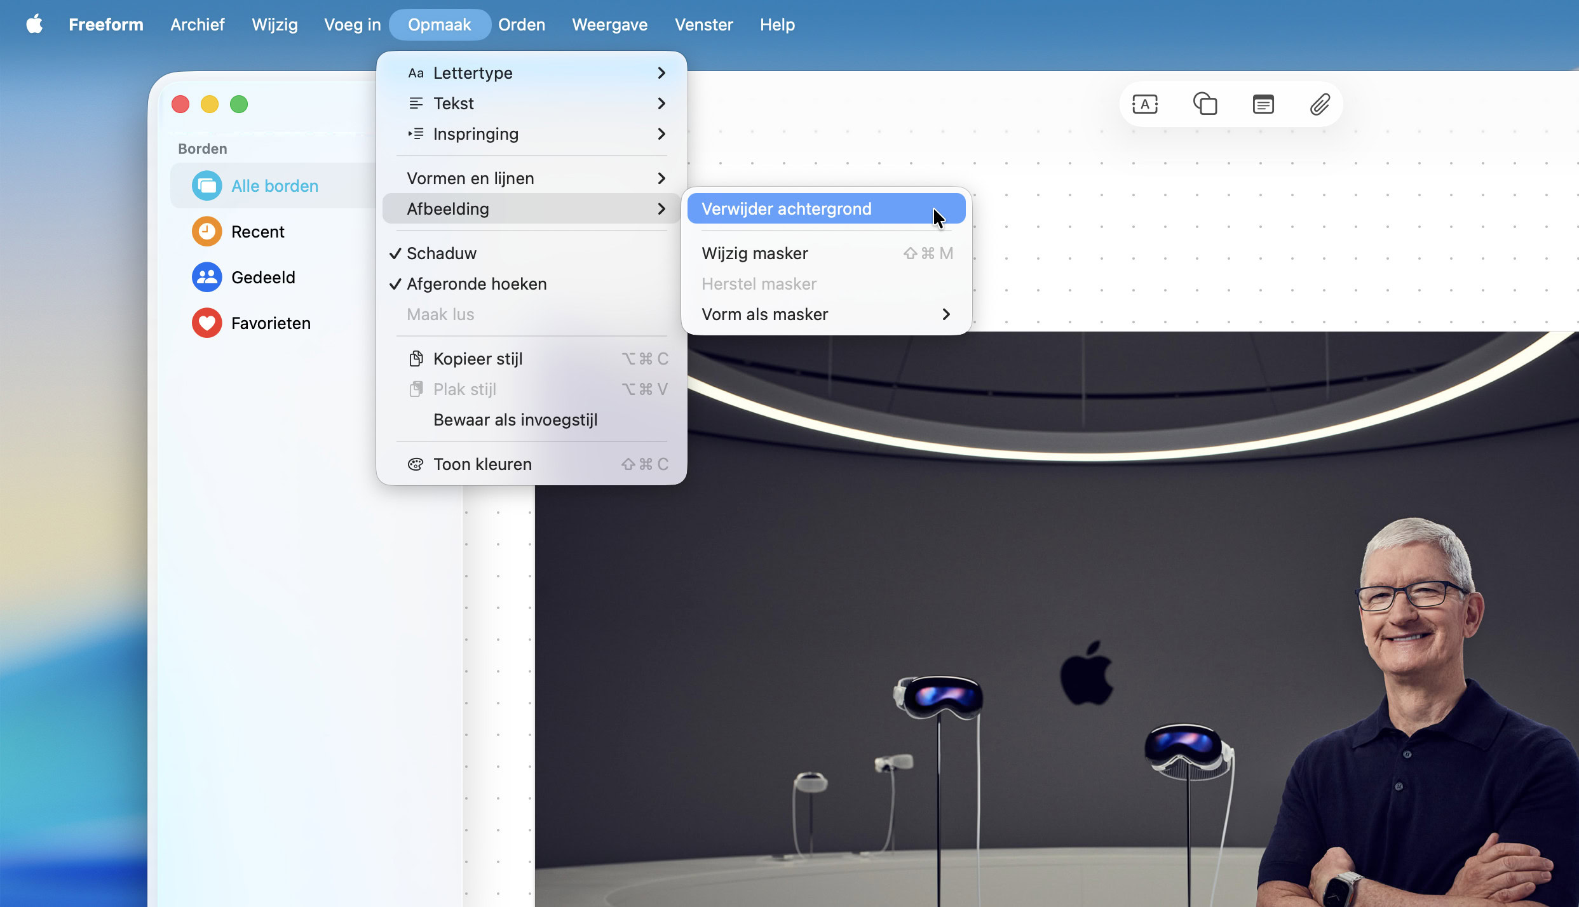Toggle the Schaduw checkmark option

click(x=441, y=253)
